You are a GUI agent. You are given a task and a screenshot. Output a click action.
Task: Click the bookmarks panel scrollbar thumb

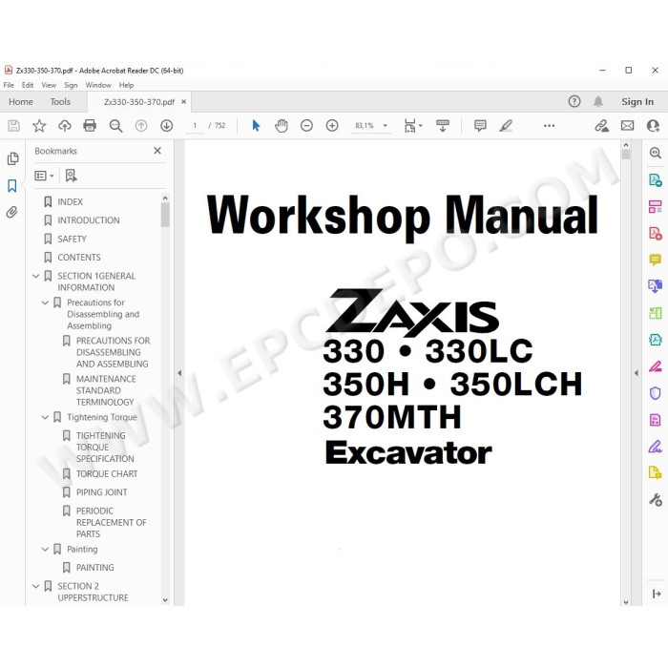click(x=165, y=215)
